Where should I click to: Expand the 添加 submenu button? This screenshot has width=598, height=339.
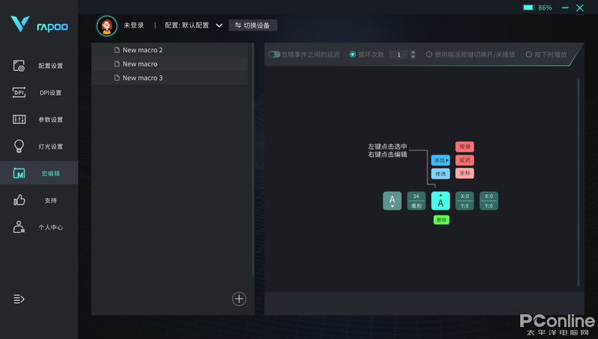(x=440, y=161)
